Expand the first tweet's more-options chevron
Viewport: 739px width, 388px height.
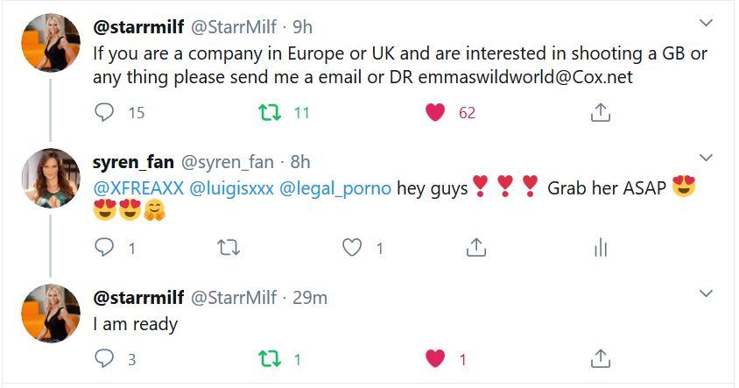pos(706,22)
